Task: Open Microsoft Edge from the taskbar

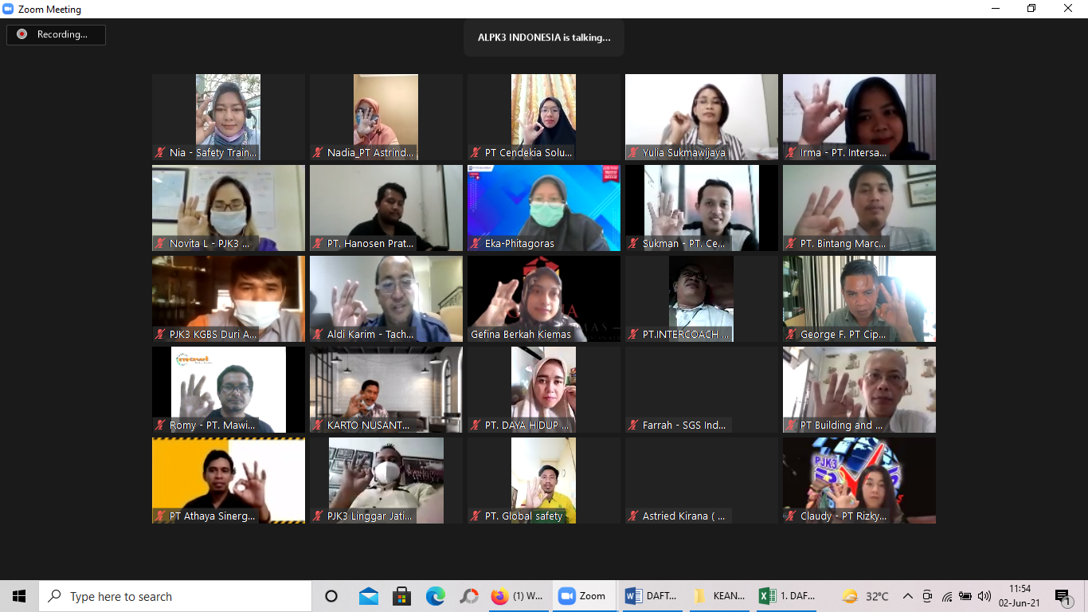Action: point(435,596)
